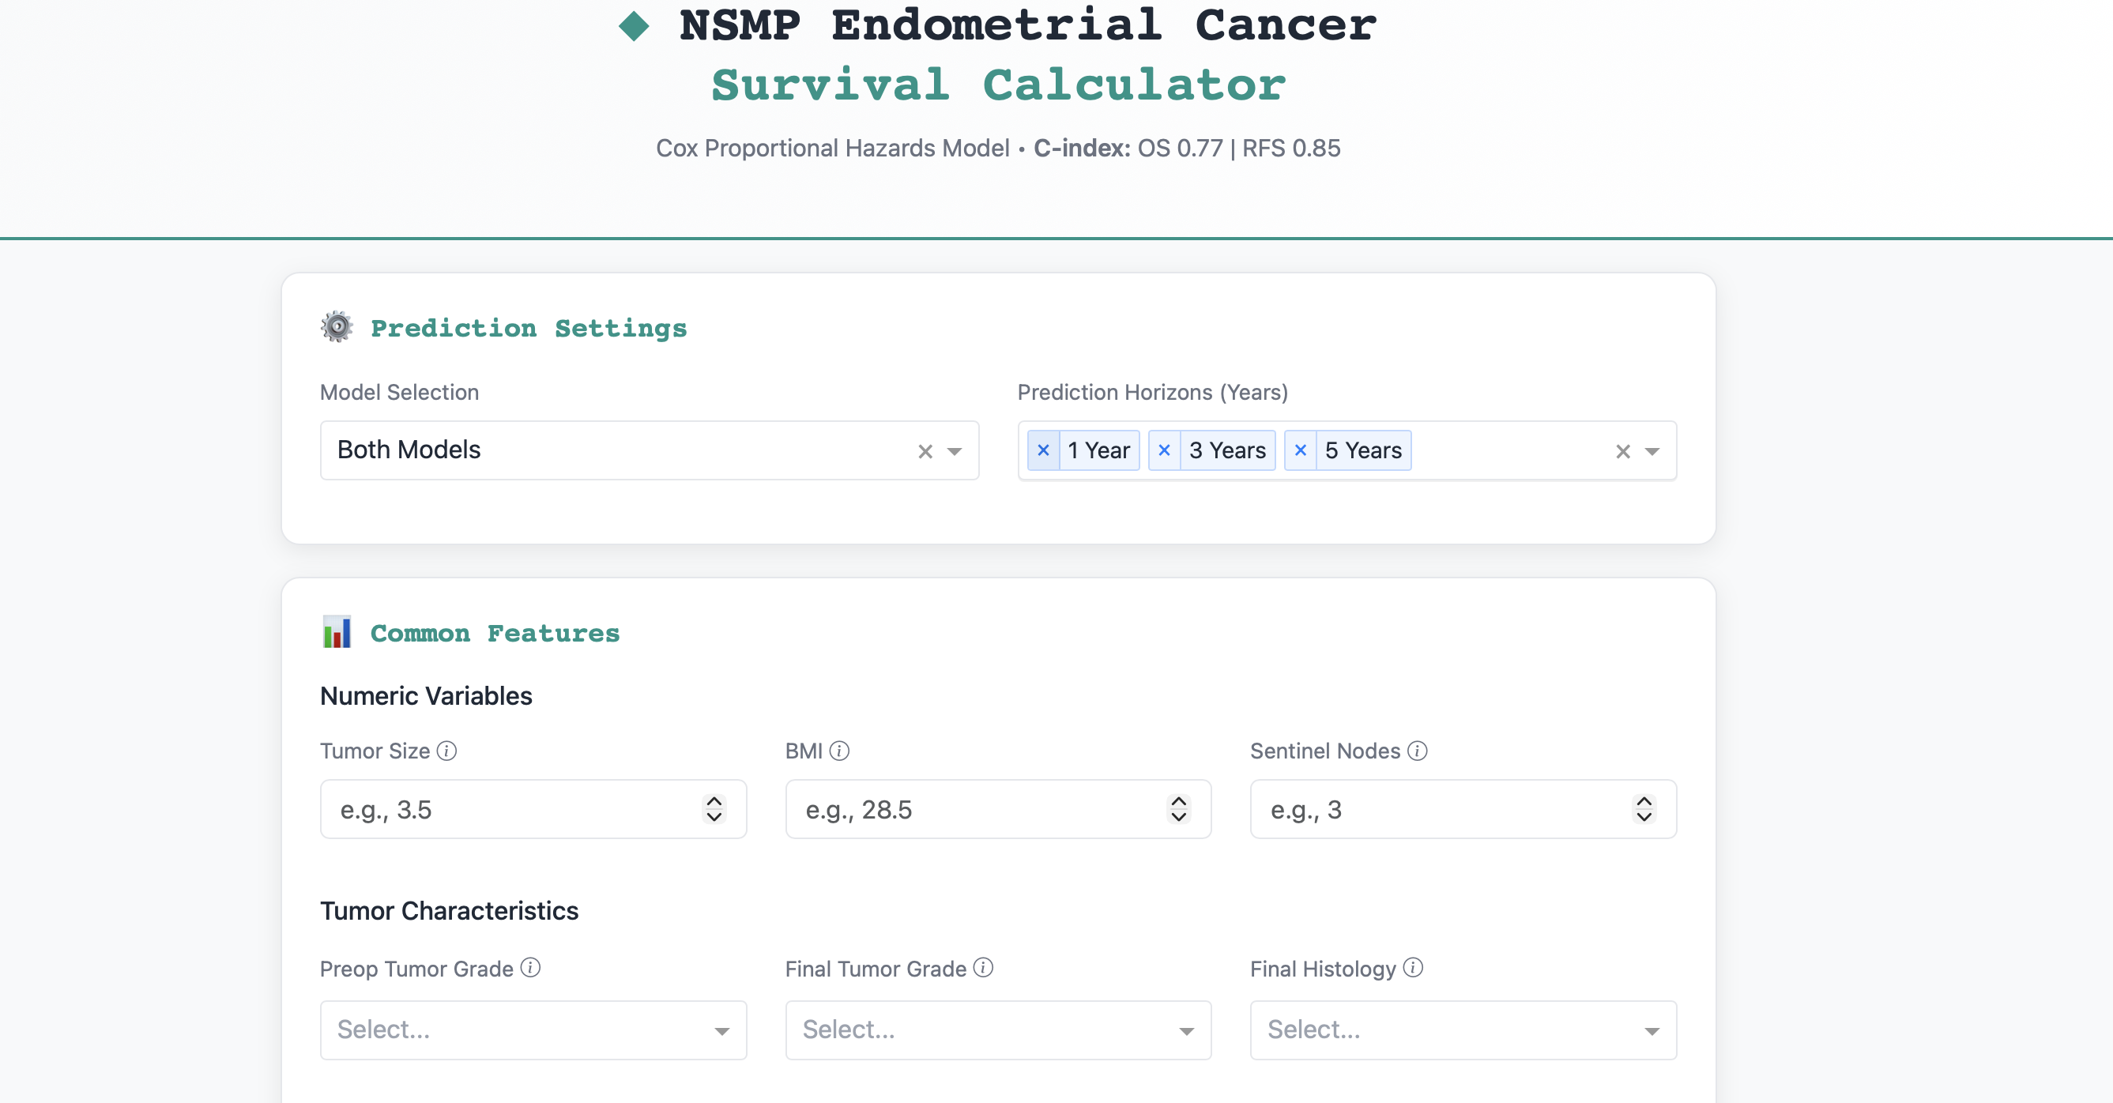This screenshot has width=2113, height=1103.
Task: Clear the Both Models selection
Action: point(925,451)
